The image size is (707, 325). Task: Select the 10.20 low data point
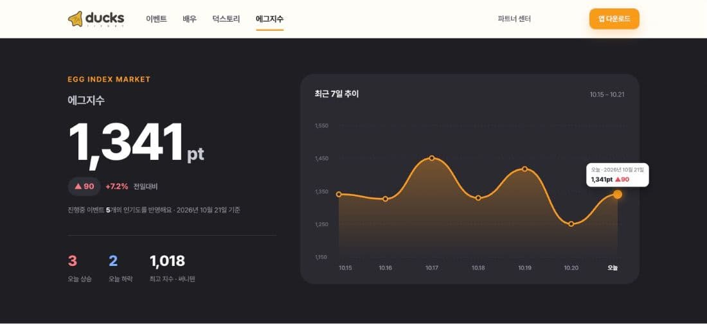571,224
